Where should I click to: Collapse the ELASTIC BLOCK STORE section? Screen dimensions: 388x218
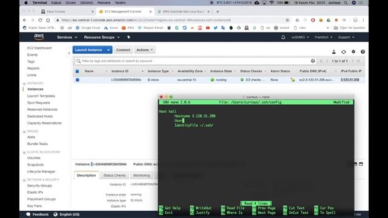[x=24, y=152]
